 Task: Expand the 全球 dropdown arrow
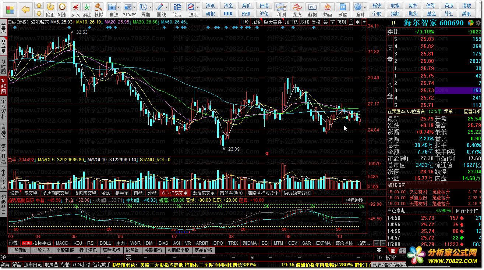[x=365, y=7]
